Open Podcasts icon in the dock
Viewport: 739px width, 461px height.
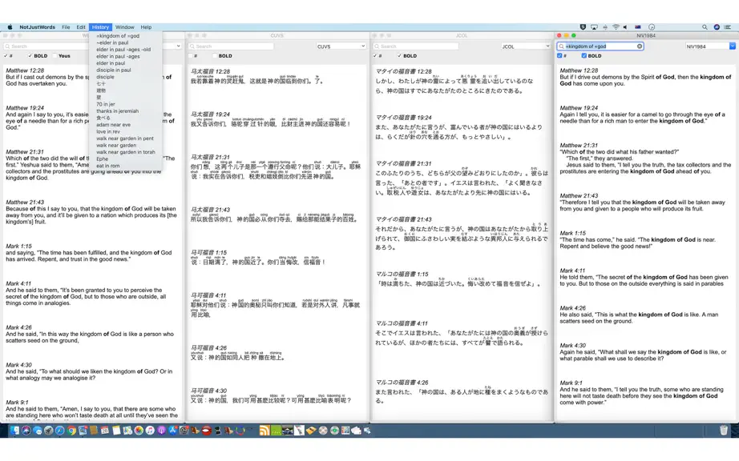(161, 431)
